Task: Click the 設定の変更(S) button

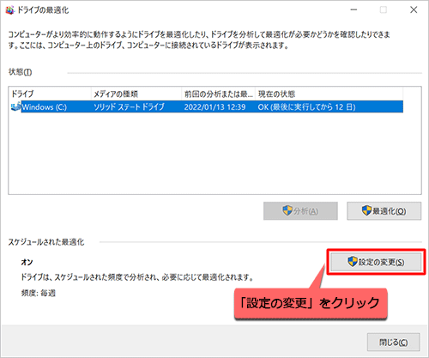Action: click(x=376, y=262)
